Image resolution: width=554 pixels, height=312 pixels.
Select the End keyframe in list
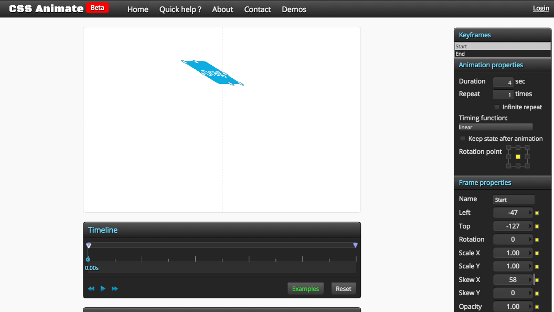[x=503, y=54]
